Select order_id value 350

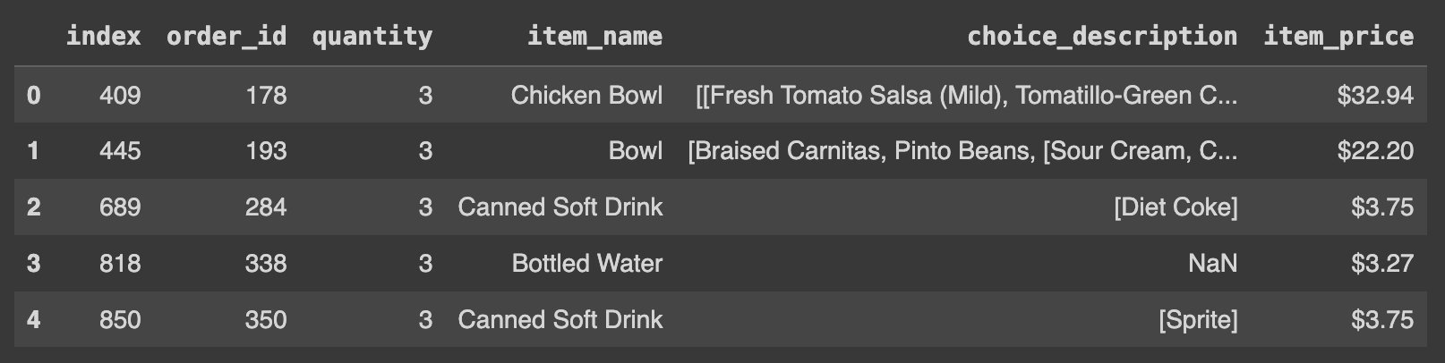pyautogui.click(x=266, y=320)
